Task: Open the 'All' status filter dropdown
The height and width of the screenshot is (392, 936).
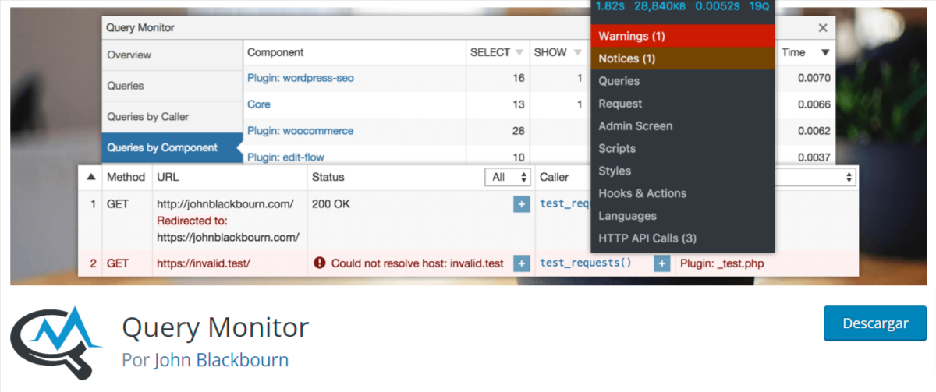Action: point(510,177)
